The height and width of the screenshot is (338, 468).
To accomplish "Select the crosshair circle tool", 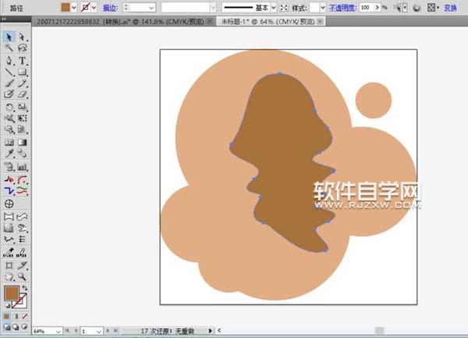I will 9,204.
